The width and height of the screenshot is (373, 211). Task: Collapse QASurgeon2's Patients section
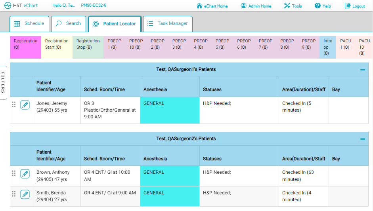point(362,139)
